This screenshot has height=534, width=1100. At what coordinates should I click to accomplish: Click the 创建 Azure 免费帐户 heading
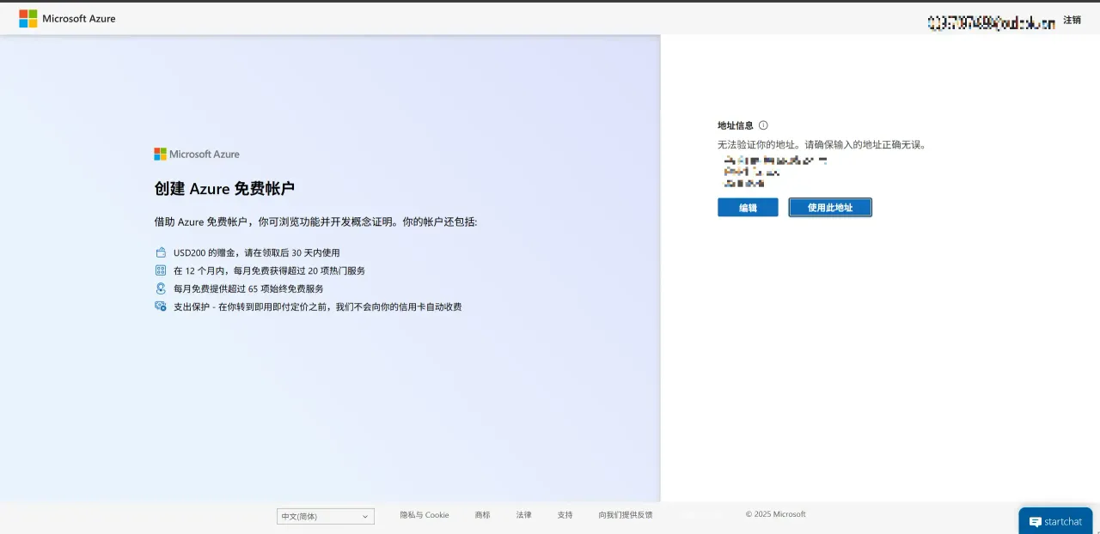pos(224,189)
